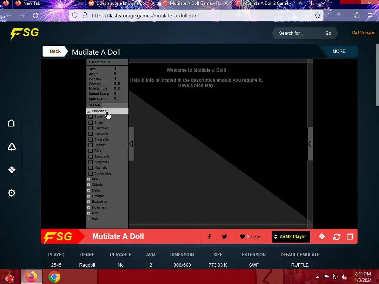Click the browser address bar URL
Image resolution: width=379 pixels, height=284 pixels.
click(145, 16)
